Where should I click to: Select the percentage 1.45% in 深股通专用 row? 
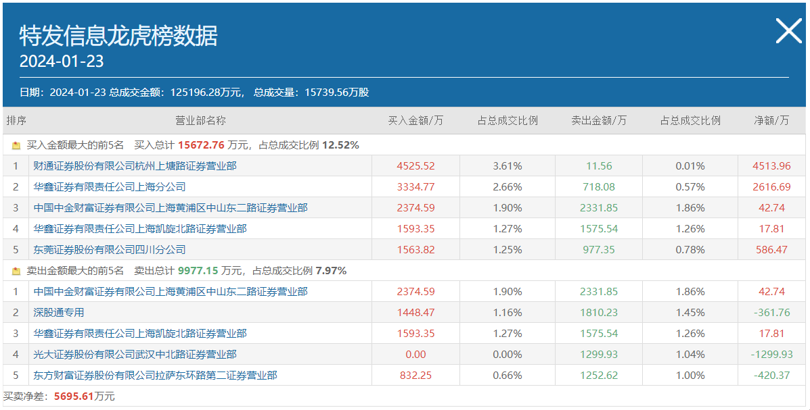pos(690,313)
